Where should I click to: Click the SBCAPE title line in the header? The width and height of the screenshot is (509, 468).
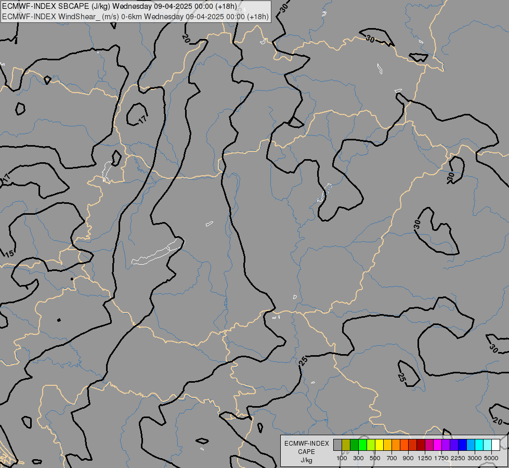point(120,6)
